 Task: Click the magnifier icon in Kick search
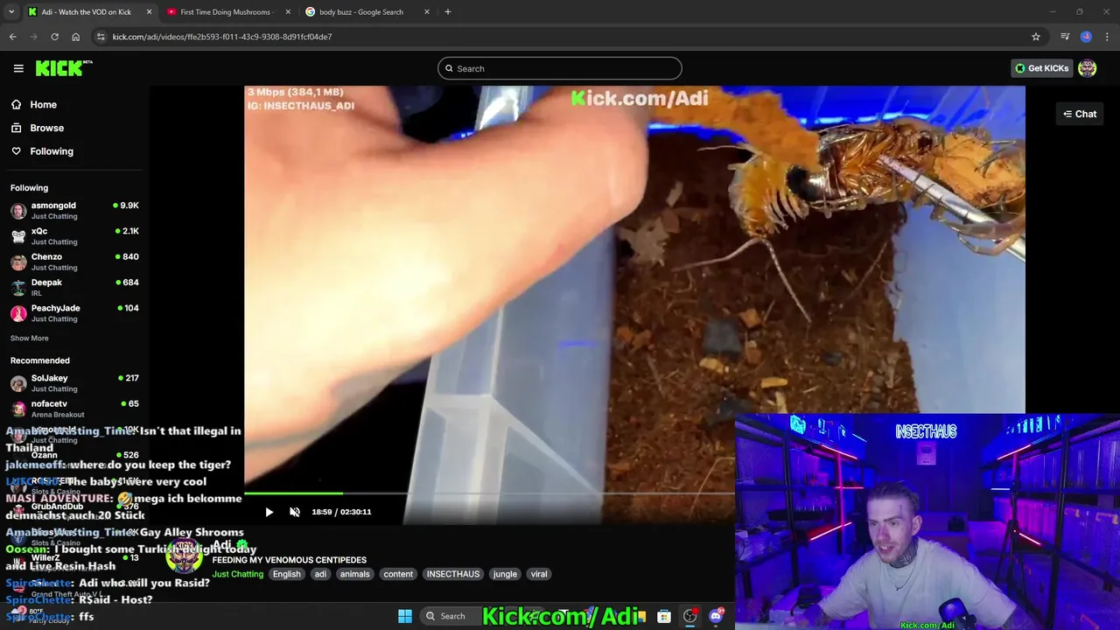coord(450,68)
